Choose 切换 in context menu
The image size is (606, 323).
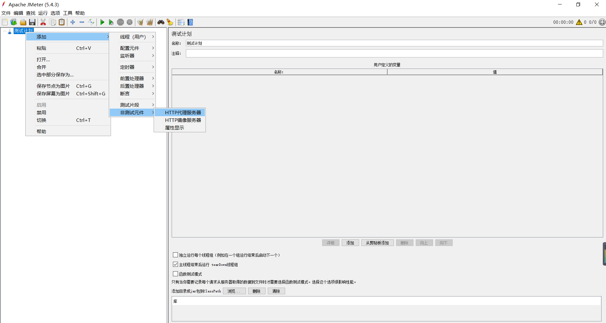point(68,120)
